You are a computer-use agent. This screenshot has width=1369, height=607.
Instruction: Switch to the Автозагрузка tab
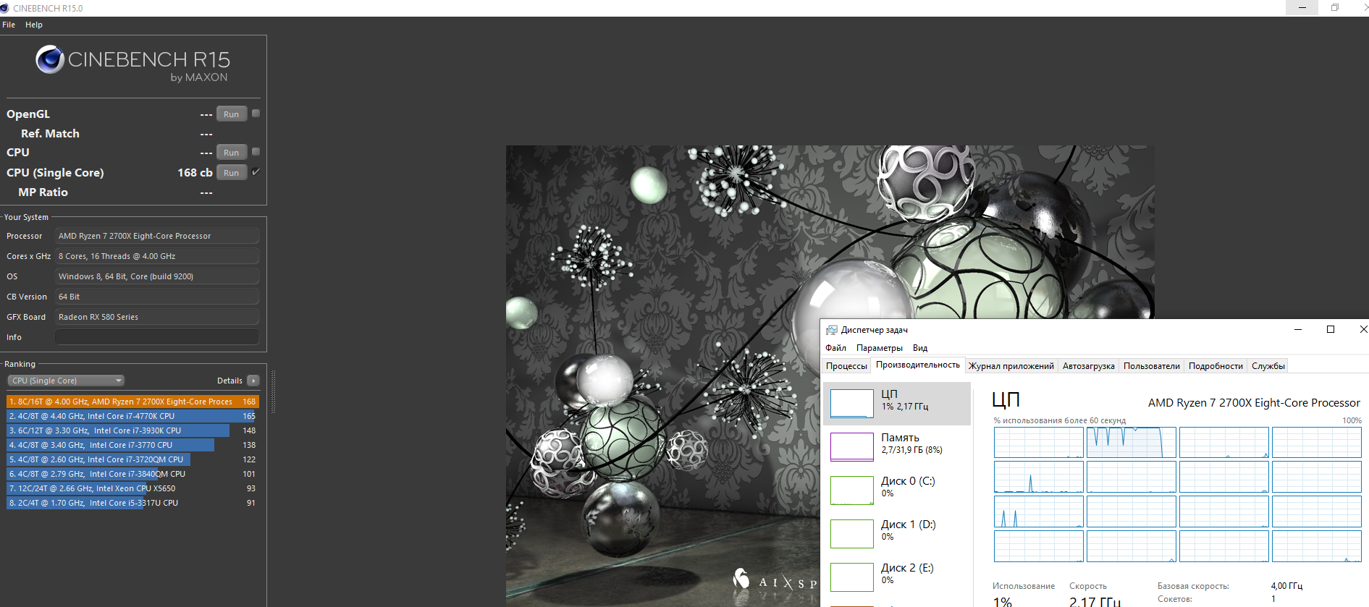click(x=1089, y=366)
